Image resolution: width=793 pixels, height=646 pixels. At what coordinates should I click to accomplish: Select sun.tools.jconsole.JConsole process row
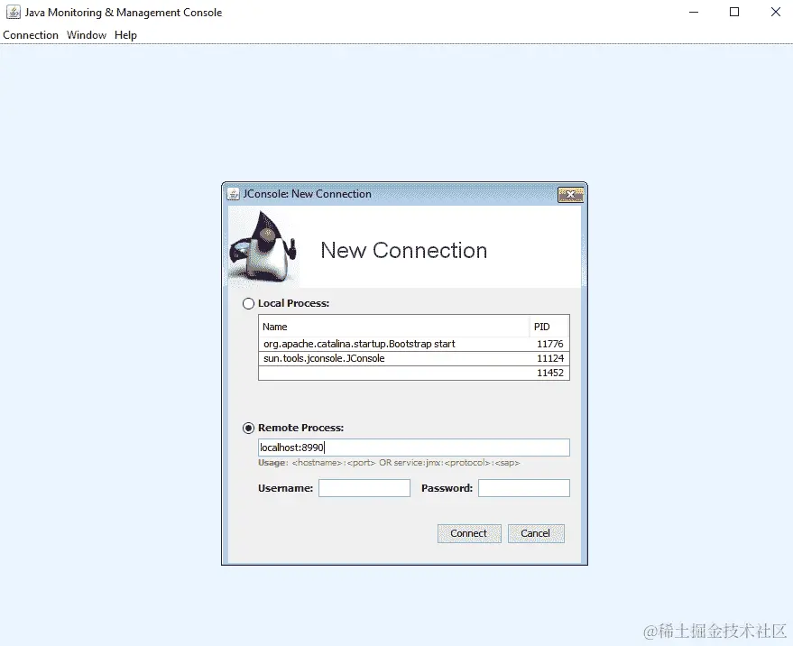[414, 358]
